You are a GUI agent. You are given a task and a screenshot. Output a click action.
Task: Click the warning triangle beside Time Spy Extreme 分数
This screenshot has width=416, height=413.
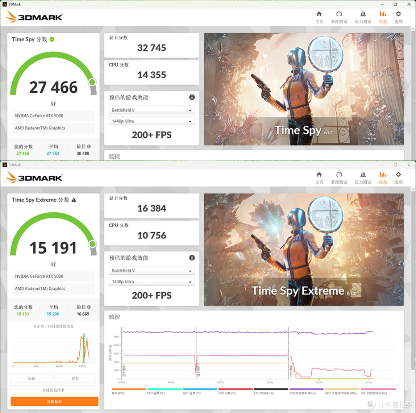click(x=74, y=200)
